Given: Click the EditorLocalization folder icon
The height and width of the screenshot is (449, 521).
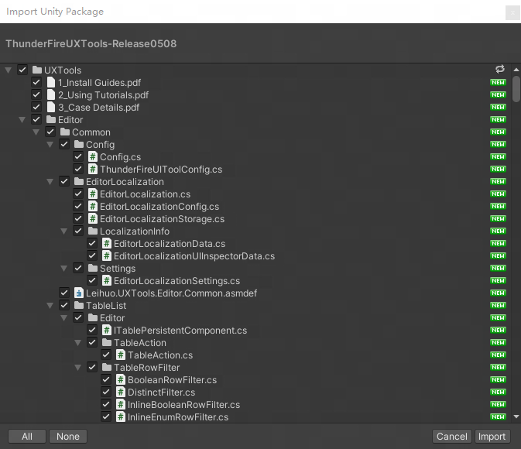Looking at the screenshot, I should click(79, 181).
